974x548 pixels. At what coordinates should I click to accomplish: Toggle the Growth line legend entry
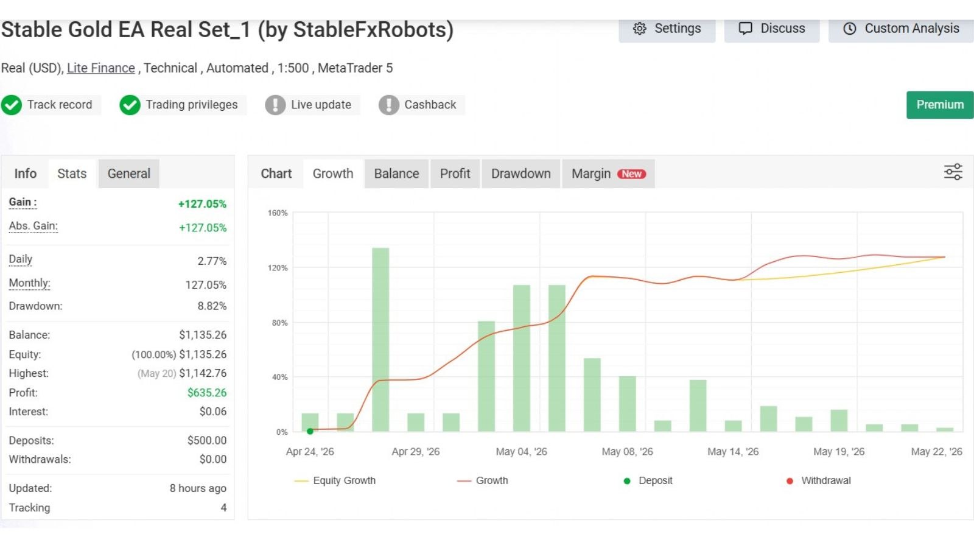tap(482, 480)
